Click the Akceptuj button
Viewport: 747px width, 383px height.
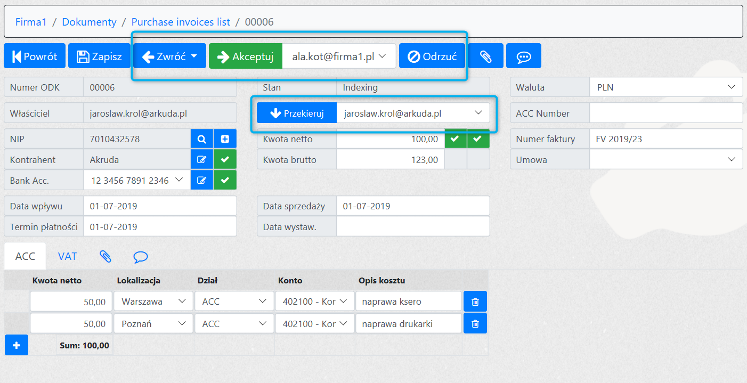246,56
